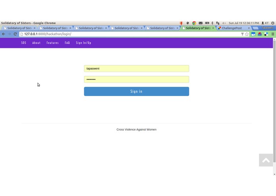
Task: Click the page's vertical scrollbar thumb
Action: (274, 102)
